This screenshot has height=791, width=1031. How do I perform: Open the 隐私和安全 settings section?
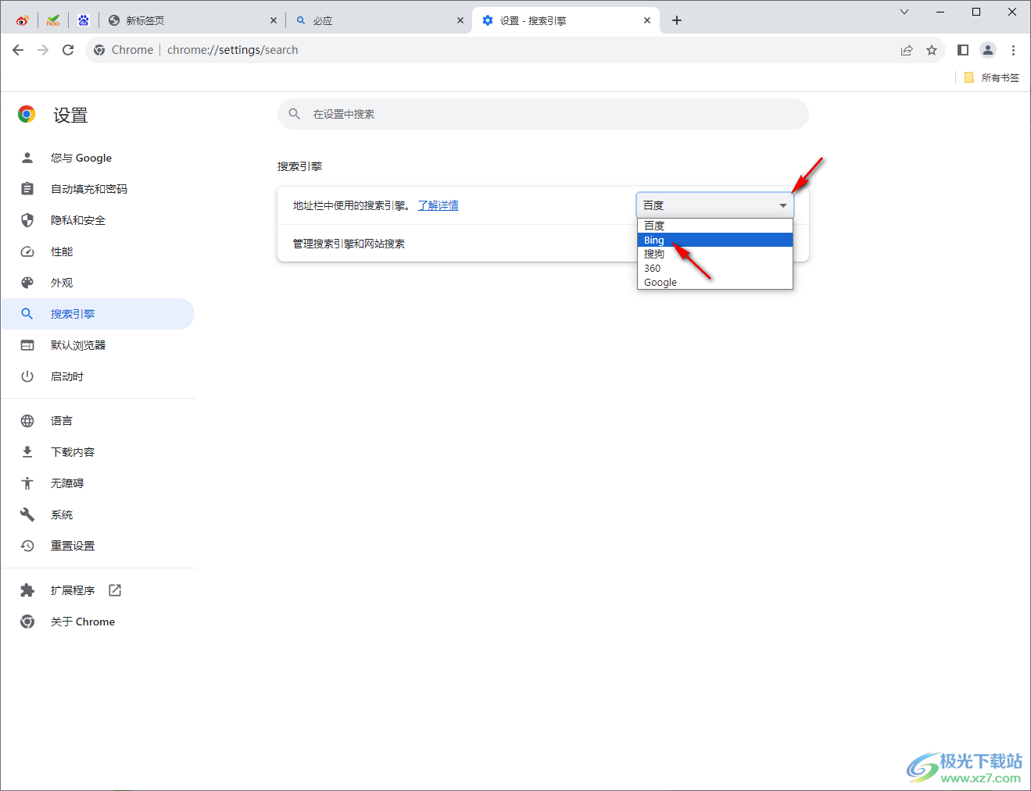tap(97, 220)
